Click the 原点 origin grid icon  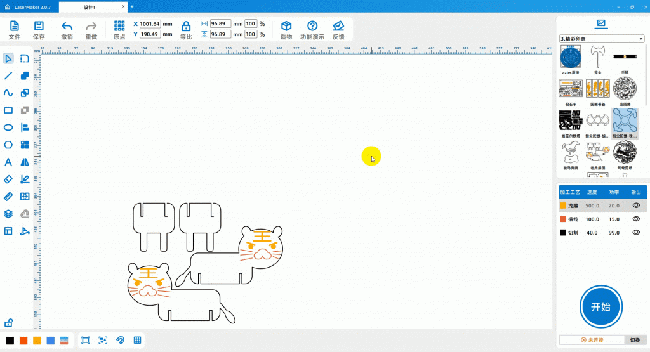[x=119, y=26]
